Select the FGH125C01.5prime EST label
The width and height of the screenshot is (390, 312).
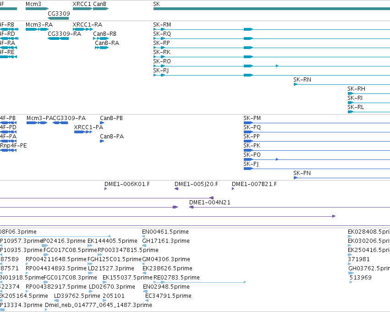click(115, 259)
